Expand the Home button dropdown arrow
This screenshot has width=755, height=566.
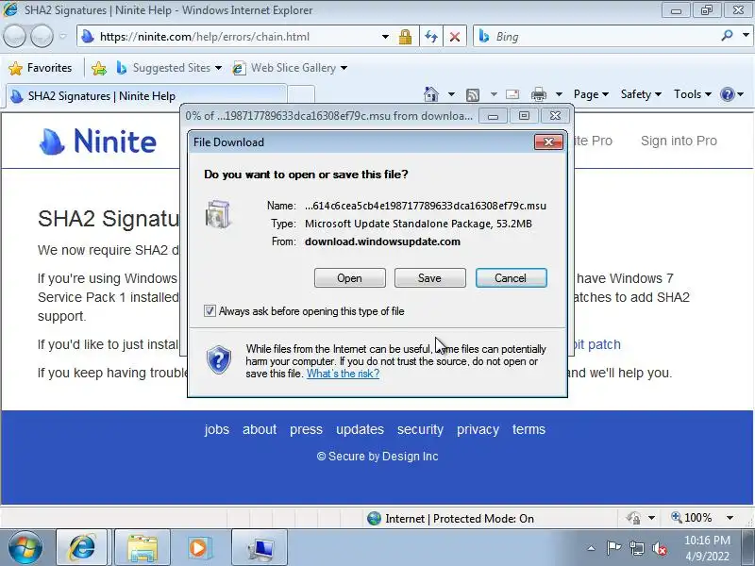[451, 94]
